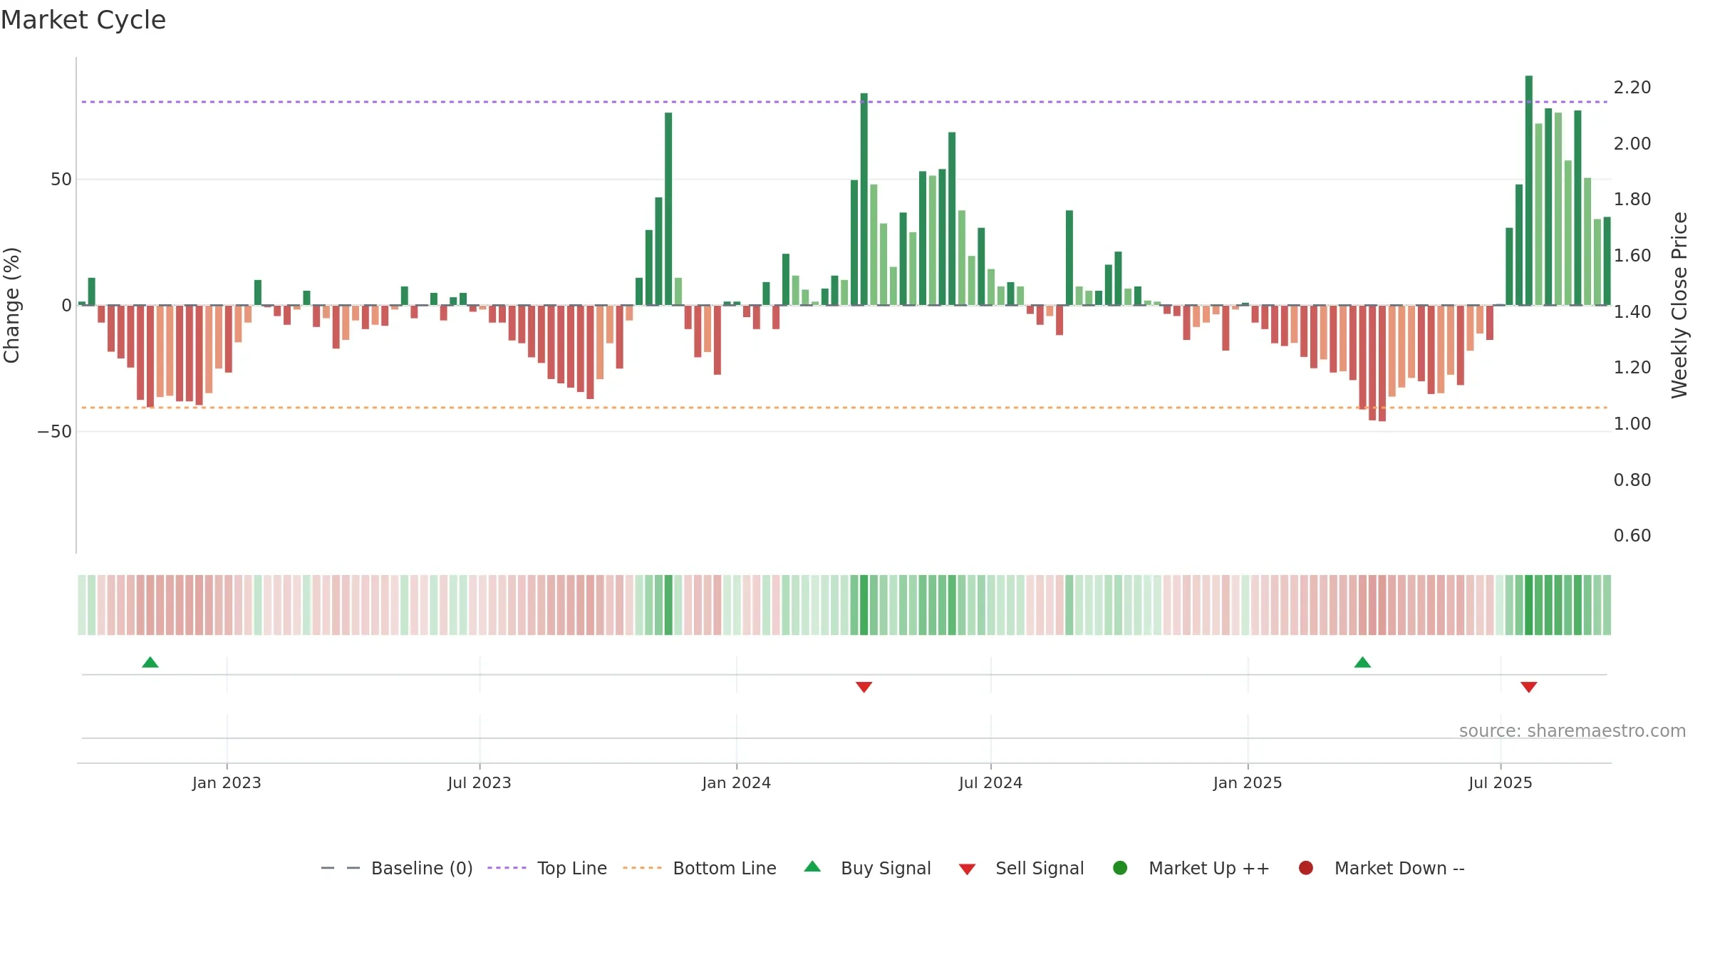Screen dimensions: 1710x962
Task: Click the Jan 2023 axis label
Action: [x=227, y=783]
